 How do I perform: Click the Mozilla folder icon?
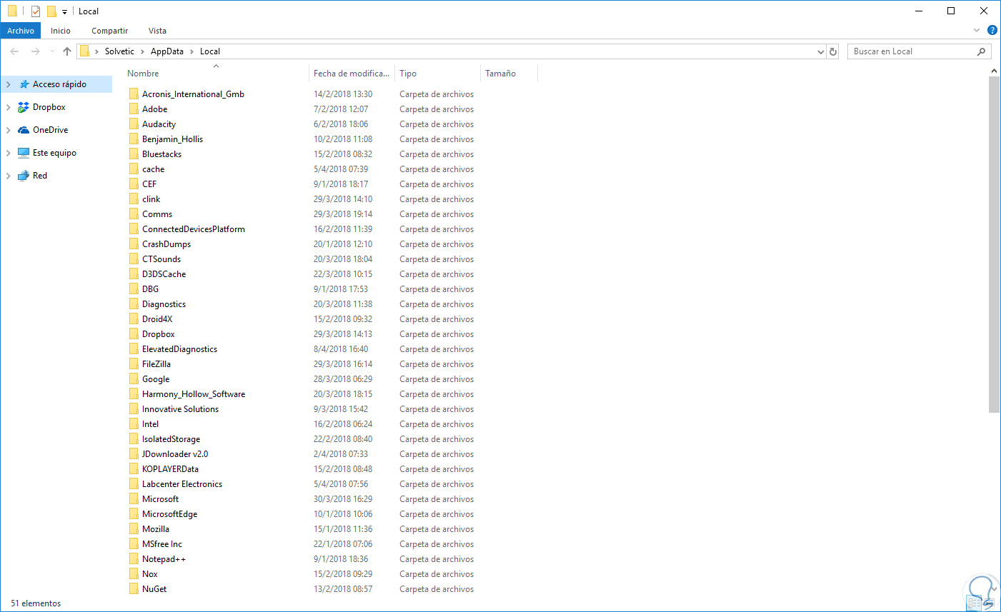[x=134, y=529]
